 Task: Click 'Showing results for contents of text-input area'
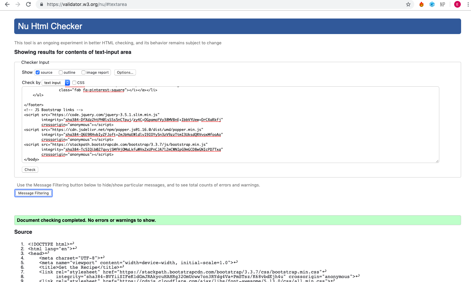click(x=73, y=52)
